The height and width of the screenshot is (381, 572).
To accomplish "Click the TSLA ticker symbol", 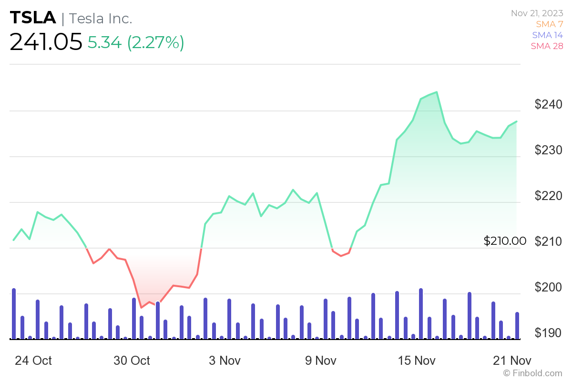I will coord(33,18).
